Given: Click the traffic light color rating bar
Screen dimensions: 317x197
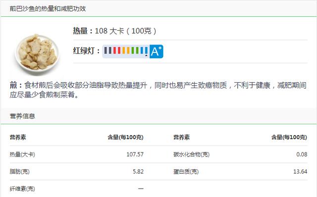Looking at the screenshot, I should [126, 51].
